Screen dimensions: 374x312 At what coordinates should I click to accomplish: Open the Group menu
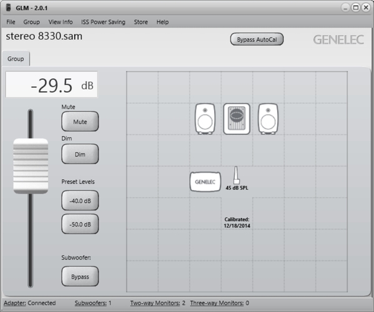pos(31,22)
